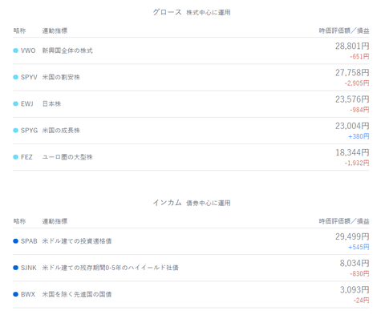Click the light blue dot beside SPYG
Viewport: 385px width, 319px height.
click(15, 131)
